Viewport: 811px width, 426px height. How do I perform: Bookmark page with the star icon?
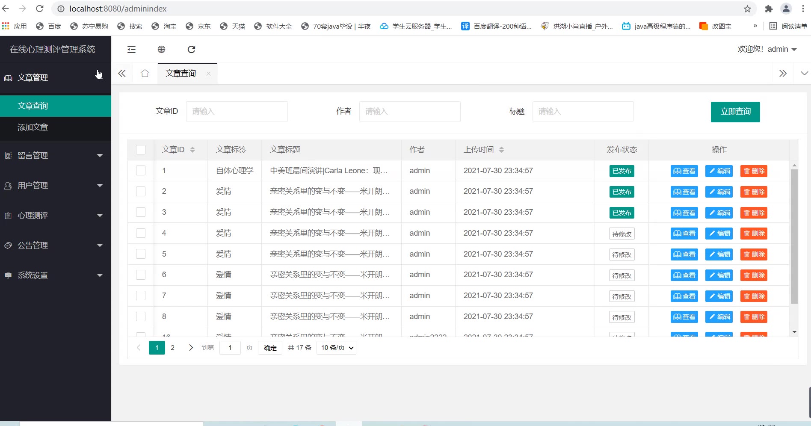747,9
